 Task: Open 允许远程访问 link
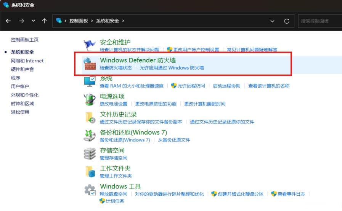click(191, 86)
